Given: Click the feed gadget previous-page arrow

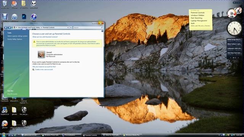Looking at the screenshot, I should click(231, 58).
